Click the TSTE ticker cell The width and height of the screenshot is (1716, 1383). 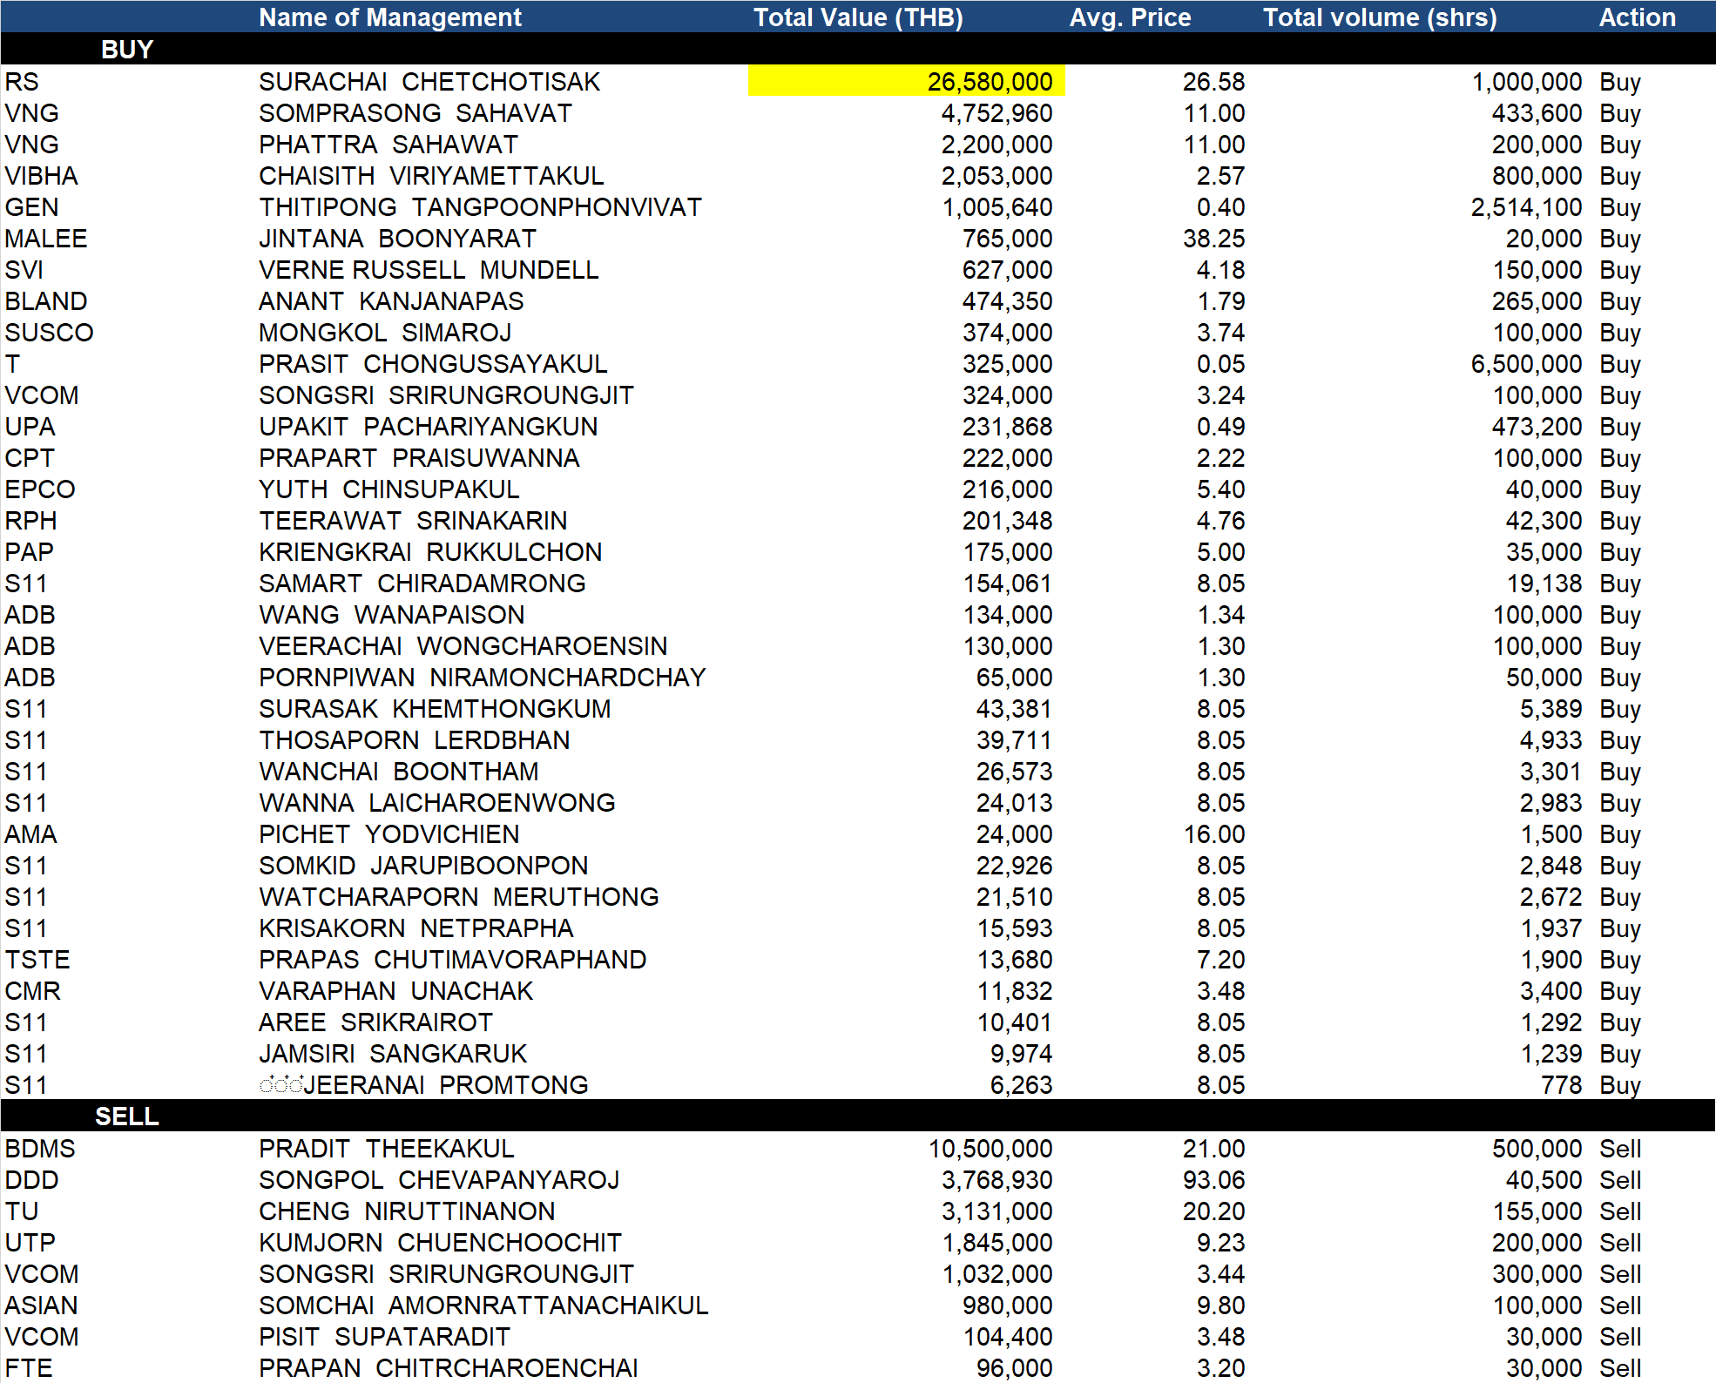click(37, 960)
